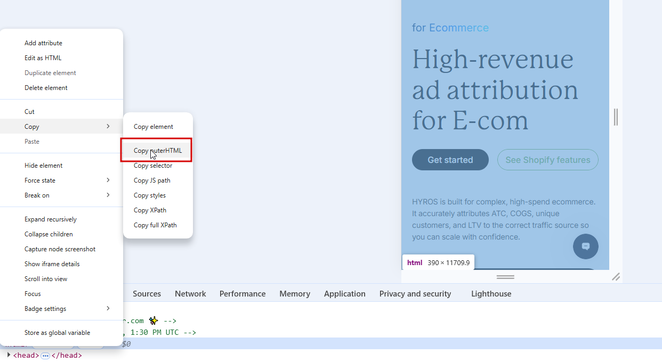Open the Network tab
Viewport: 662px width, 362px height.
tap(190, 294)
